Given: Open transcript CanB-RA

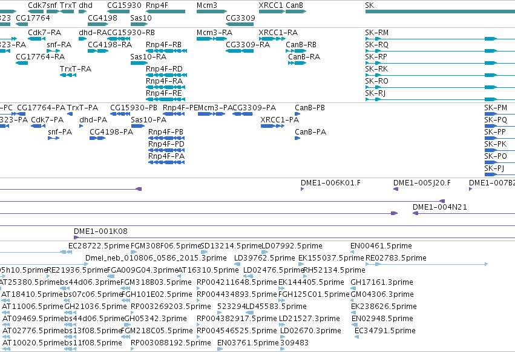Looking at the screenshot, I should pyautogui.click(x=304, y=57).
